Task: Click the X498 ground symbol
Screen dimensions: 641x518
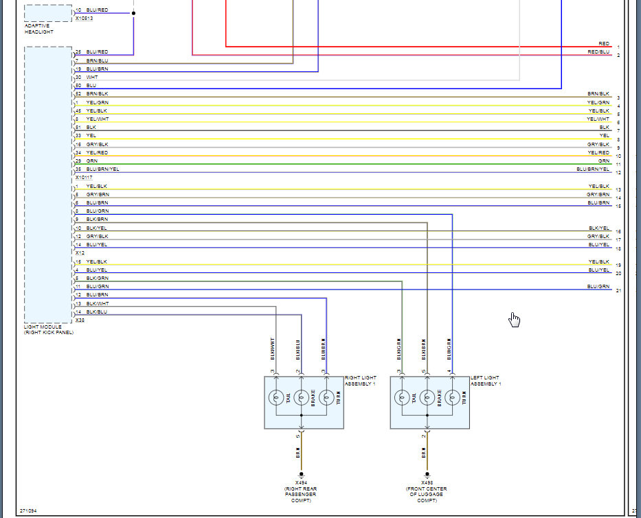Action: (427, 475)
